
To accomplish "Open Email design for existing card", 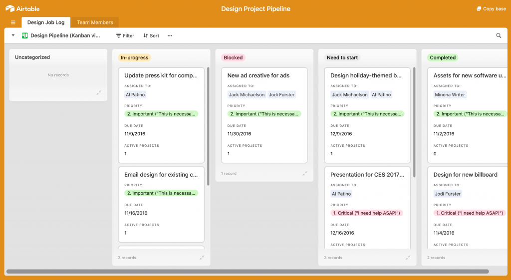I will 161,204.
